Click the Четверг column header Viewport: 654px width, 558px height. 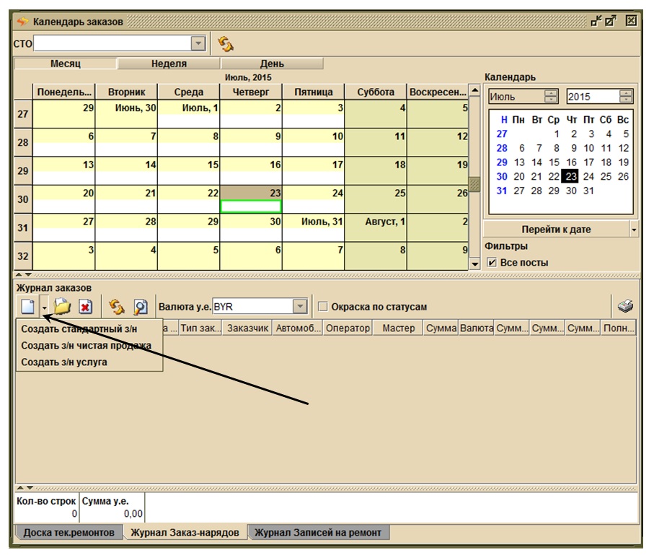click(251, 92)
